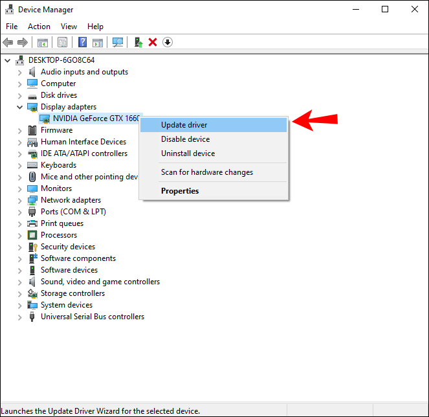The height and width of the screenshot is (417, 429).
Task: Click the red X Uninstall device icon
Action: point(153,43)
